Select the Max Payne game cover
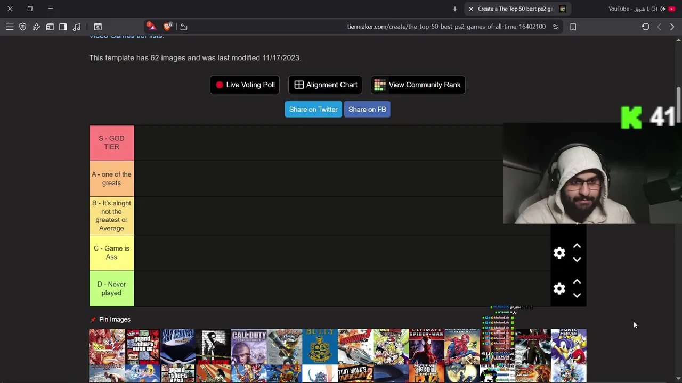 [x=214, y=346]
